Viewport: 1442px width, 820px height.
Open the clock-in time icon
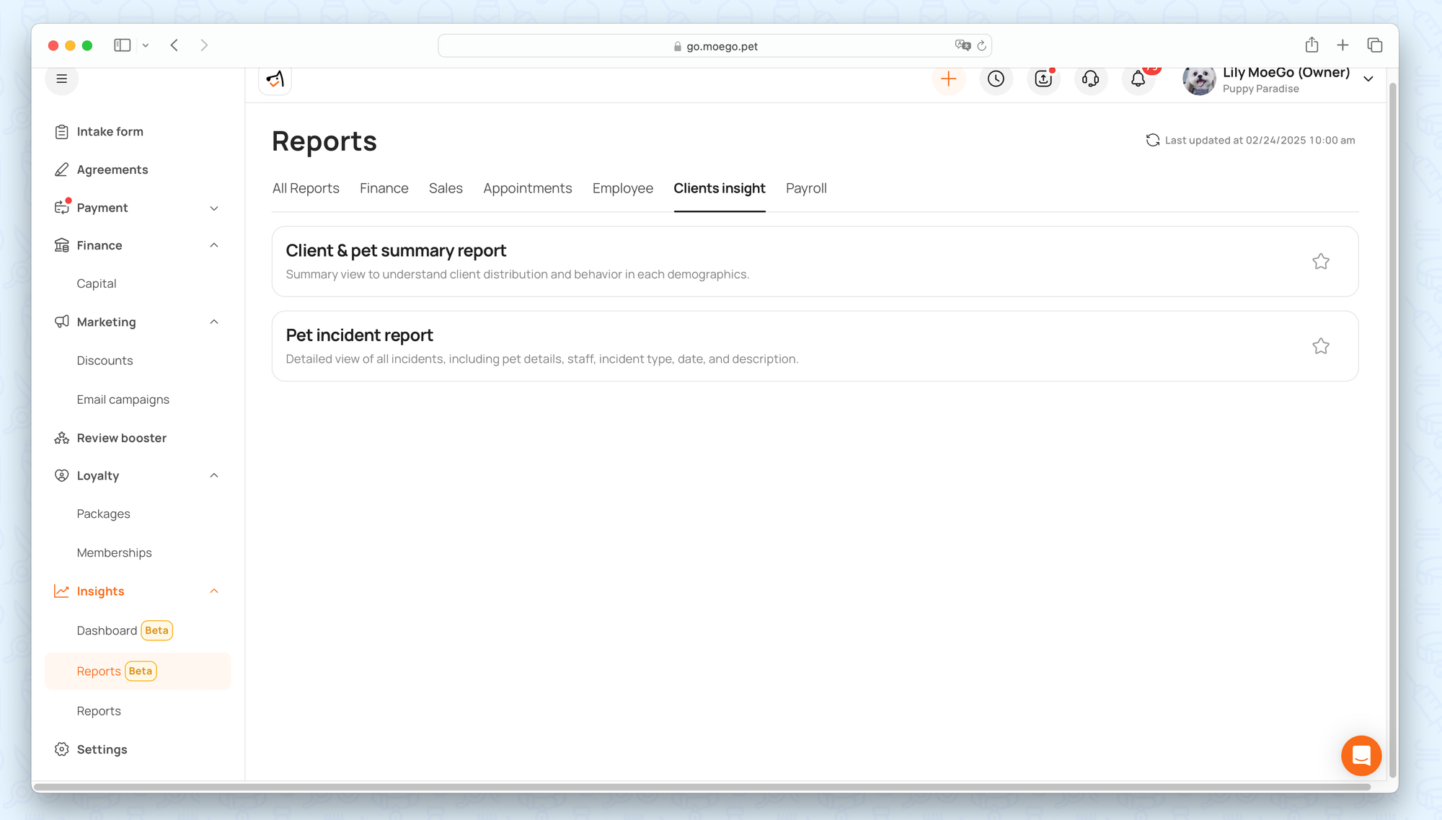(996, 79)
